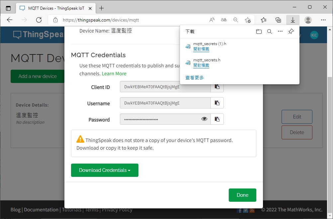Image resolution: width=333 pixels, height=219 pixels.
Task: Pin the downloads panel
Action: (291, 32)
